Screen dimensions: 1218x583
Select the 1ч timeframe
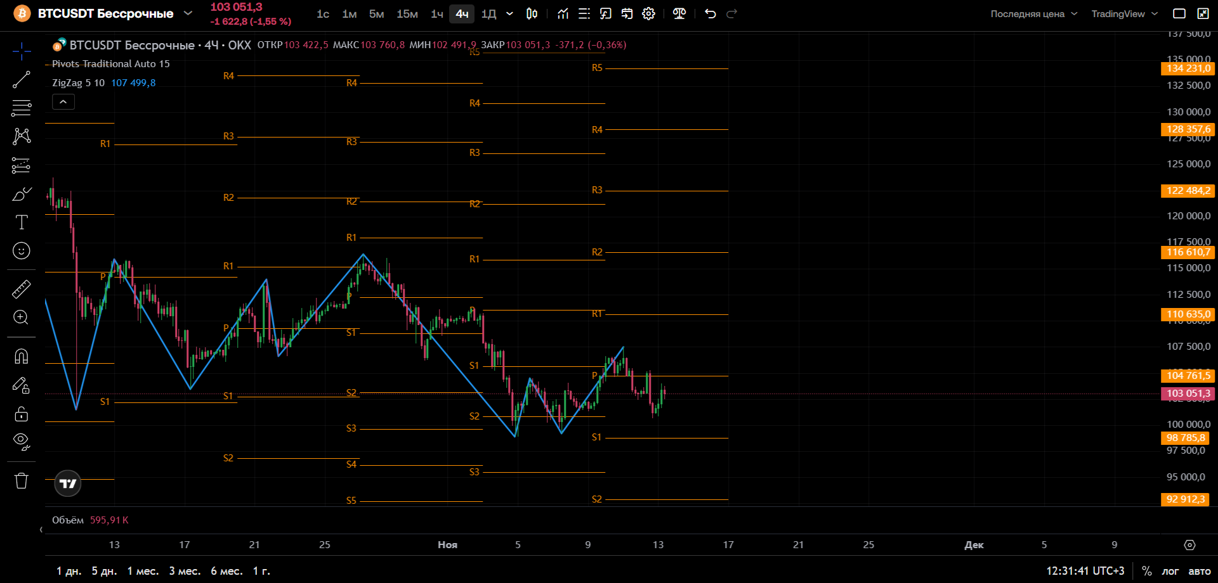click(x=437, y=13)
